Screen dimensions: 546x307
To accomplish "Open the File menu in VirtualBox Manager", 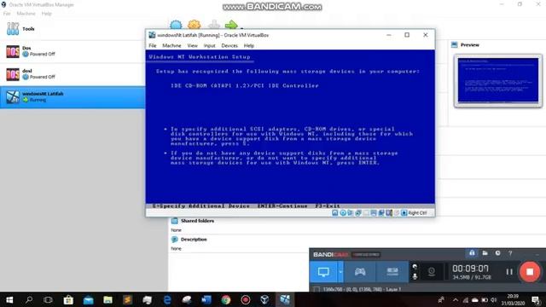I will pyautogui.click(x=7, y=14).
